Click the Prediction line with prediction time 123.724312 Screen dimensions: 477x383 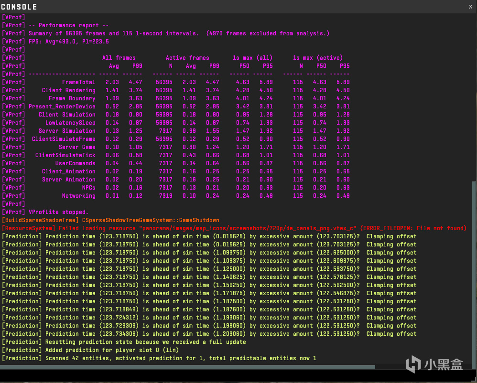click(x=209, y=318)
